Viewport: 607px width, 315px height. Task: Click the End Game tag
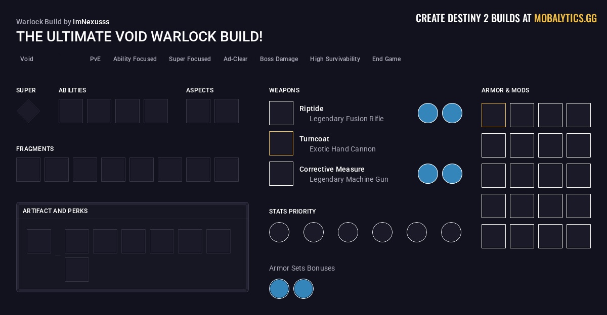coord(386,59)
